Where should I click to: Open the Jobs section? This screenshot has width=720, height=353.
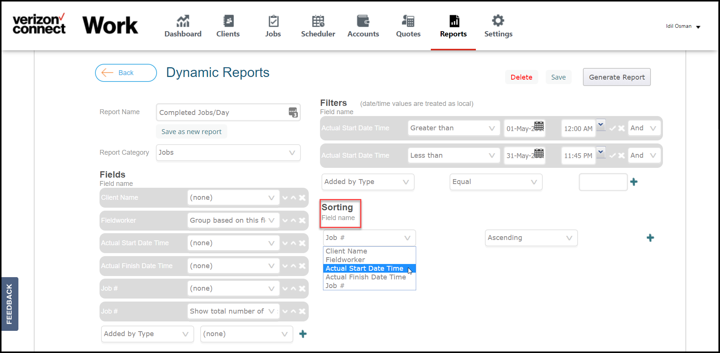tap(273, 26)
